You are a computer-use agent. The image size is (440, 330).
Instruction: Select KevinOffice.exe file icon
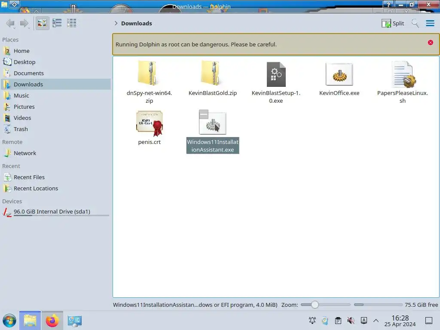coord(339,74)
